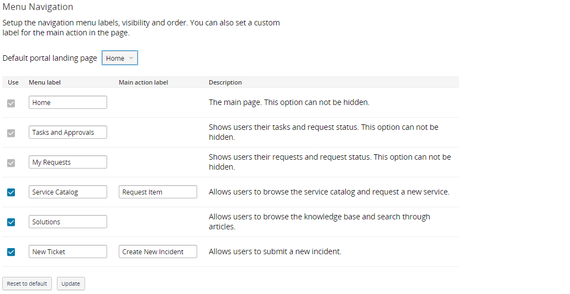570x294 pixels.
Task: Click the Tasks and Approvals row checkbox
Action: pos(11,133)
